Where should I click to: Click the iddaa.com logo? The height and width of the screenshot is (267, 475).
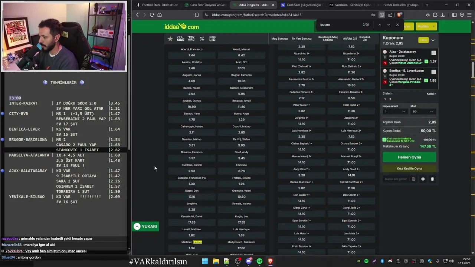tap(181, 26)
